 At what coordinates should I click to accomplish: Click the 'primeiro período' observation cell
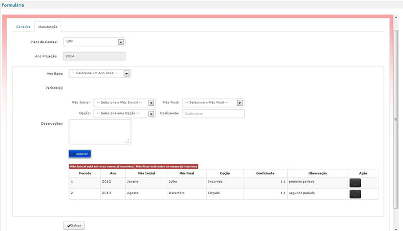pos(318,183)
